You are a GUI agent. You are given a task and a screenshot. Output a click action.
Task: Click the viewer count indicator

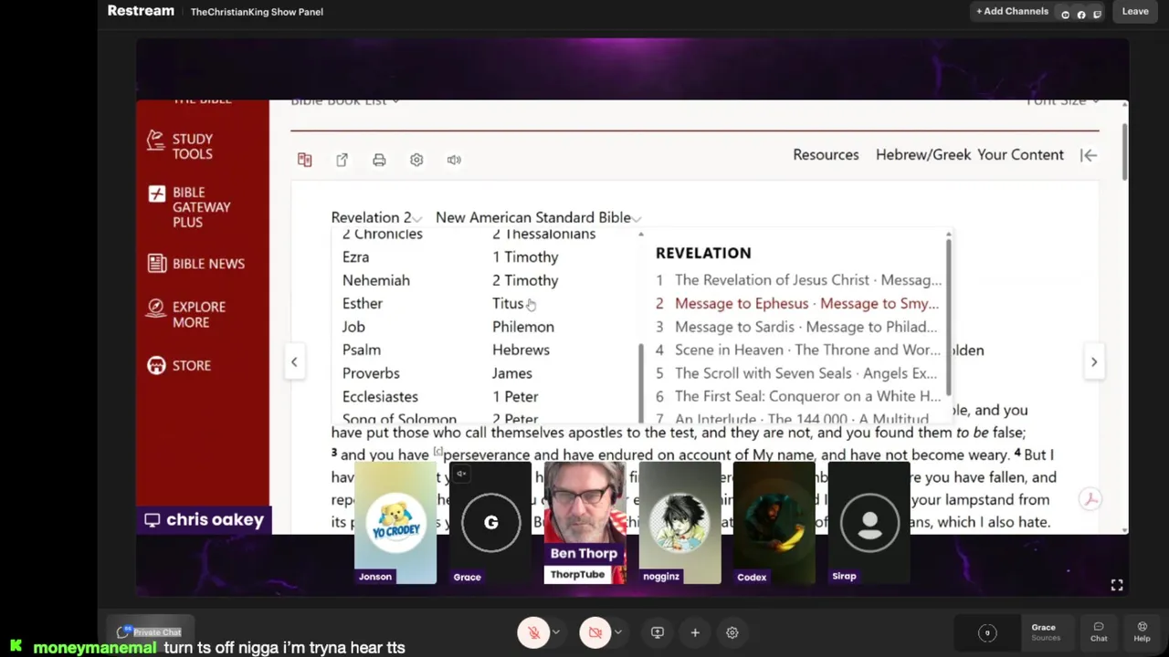click(987, 632)
